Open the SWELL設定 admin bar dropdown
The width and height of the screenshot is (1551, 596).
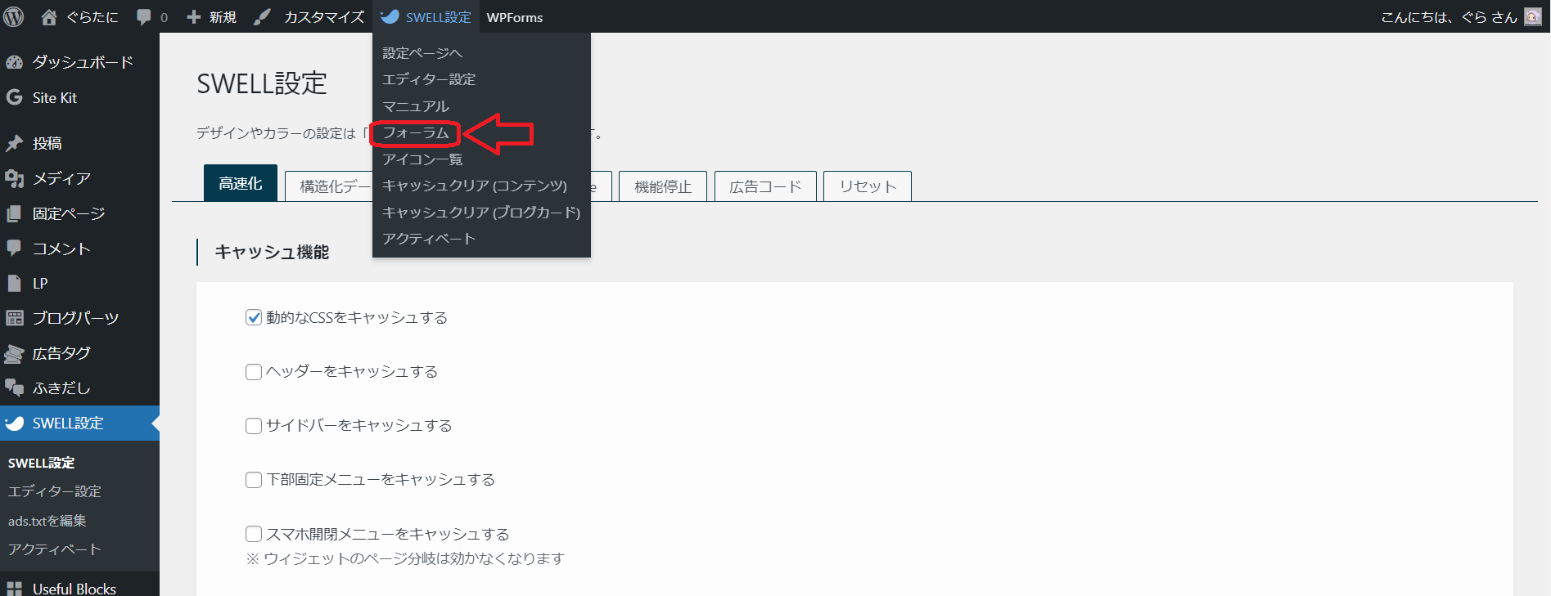[426, 17]
